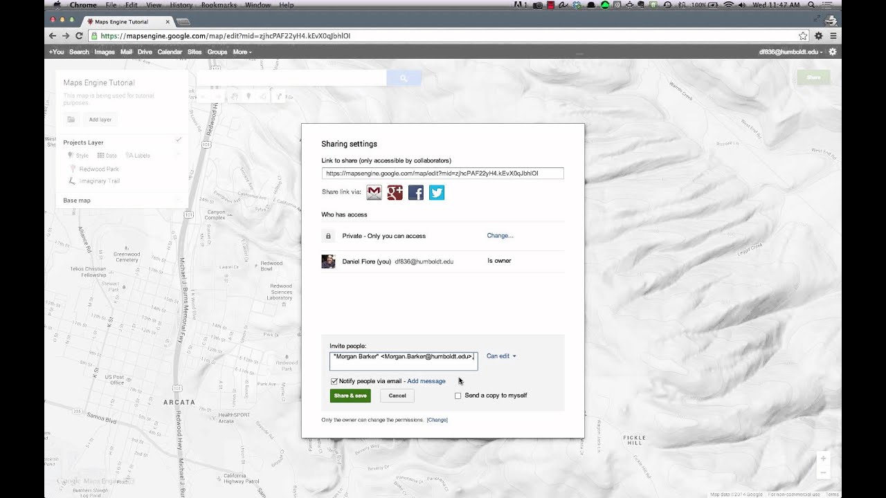The height and width of the screenshot is (498, 886).
Task: Click the Imaginary Trail line icon
Action: point(73,181)
